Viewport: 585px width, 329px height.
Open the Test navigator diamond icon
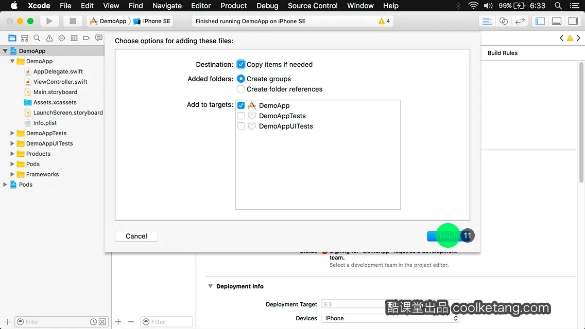pyautogui.click(x=62, y=38)
